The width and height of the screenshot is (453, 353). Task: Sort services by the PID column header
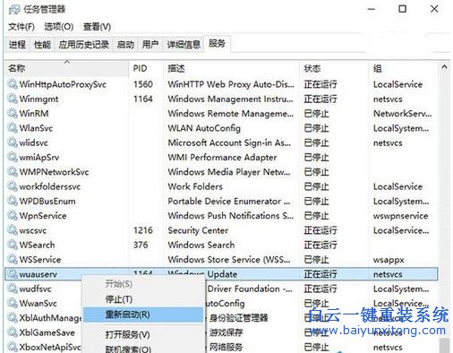[146, 68]
